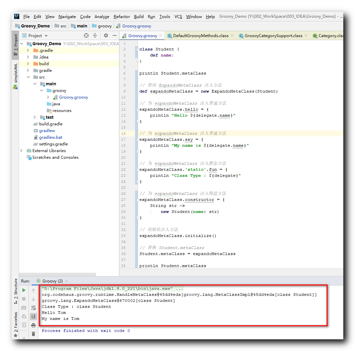Screen dimensions: 355x351
Task: Select Scratches and Consoles node
Action: coord(55,157)
